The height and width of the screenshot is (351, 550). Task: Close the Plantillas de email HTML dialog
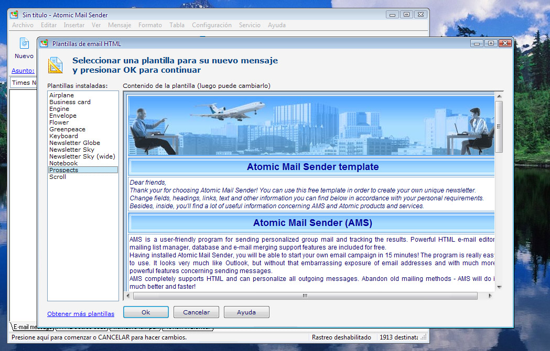(x=505, y=43)
